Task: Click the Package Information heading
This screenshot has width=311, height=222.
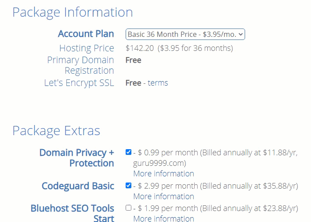Action: [x=72, y=12]
